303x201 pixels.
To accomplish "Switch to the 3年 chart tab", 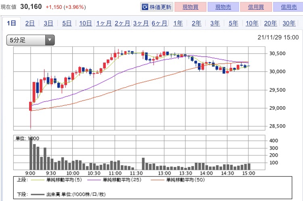I will click(x=215, y=23).
